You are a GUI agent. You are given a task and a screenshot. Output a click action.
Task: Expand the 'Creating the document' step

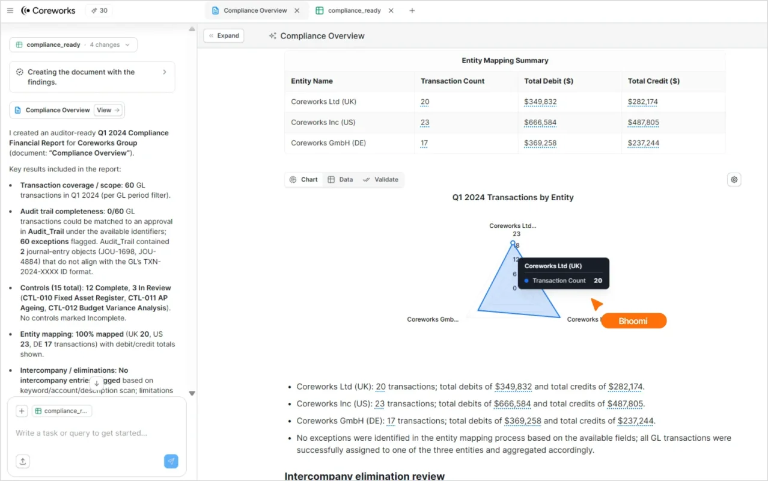165,72
